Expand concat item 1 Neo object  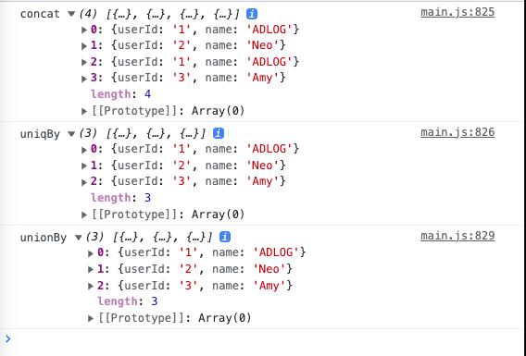pyautogui.click(x=84, y=46)
